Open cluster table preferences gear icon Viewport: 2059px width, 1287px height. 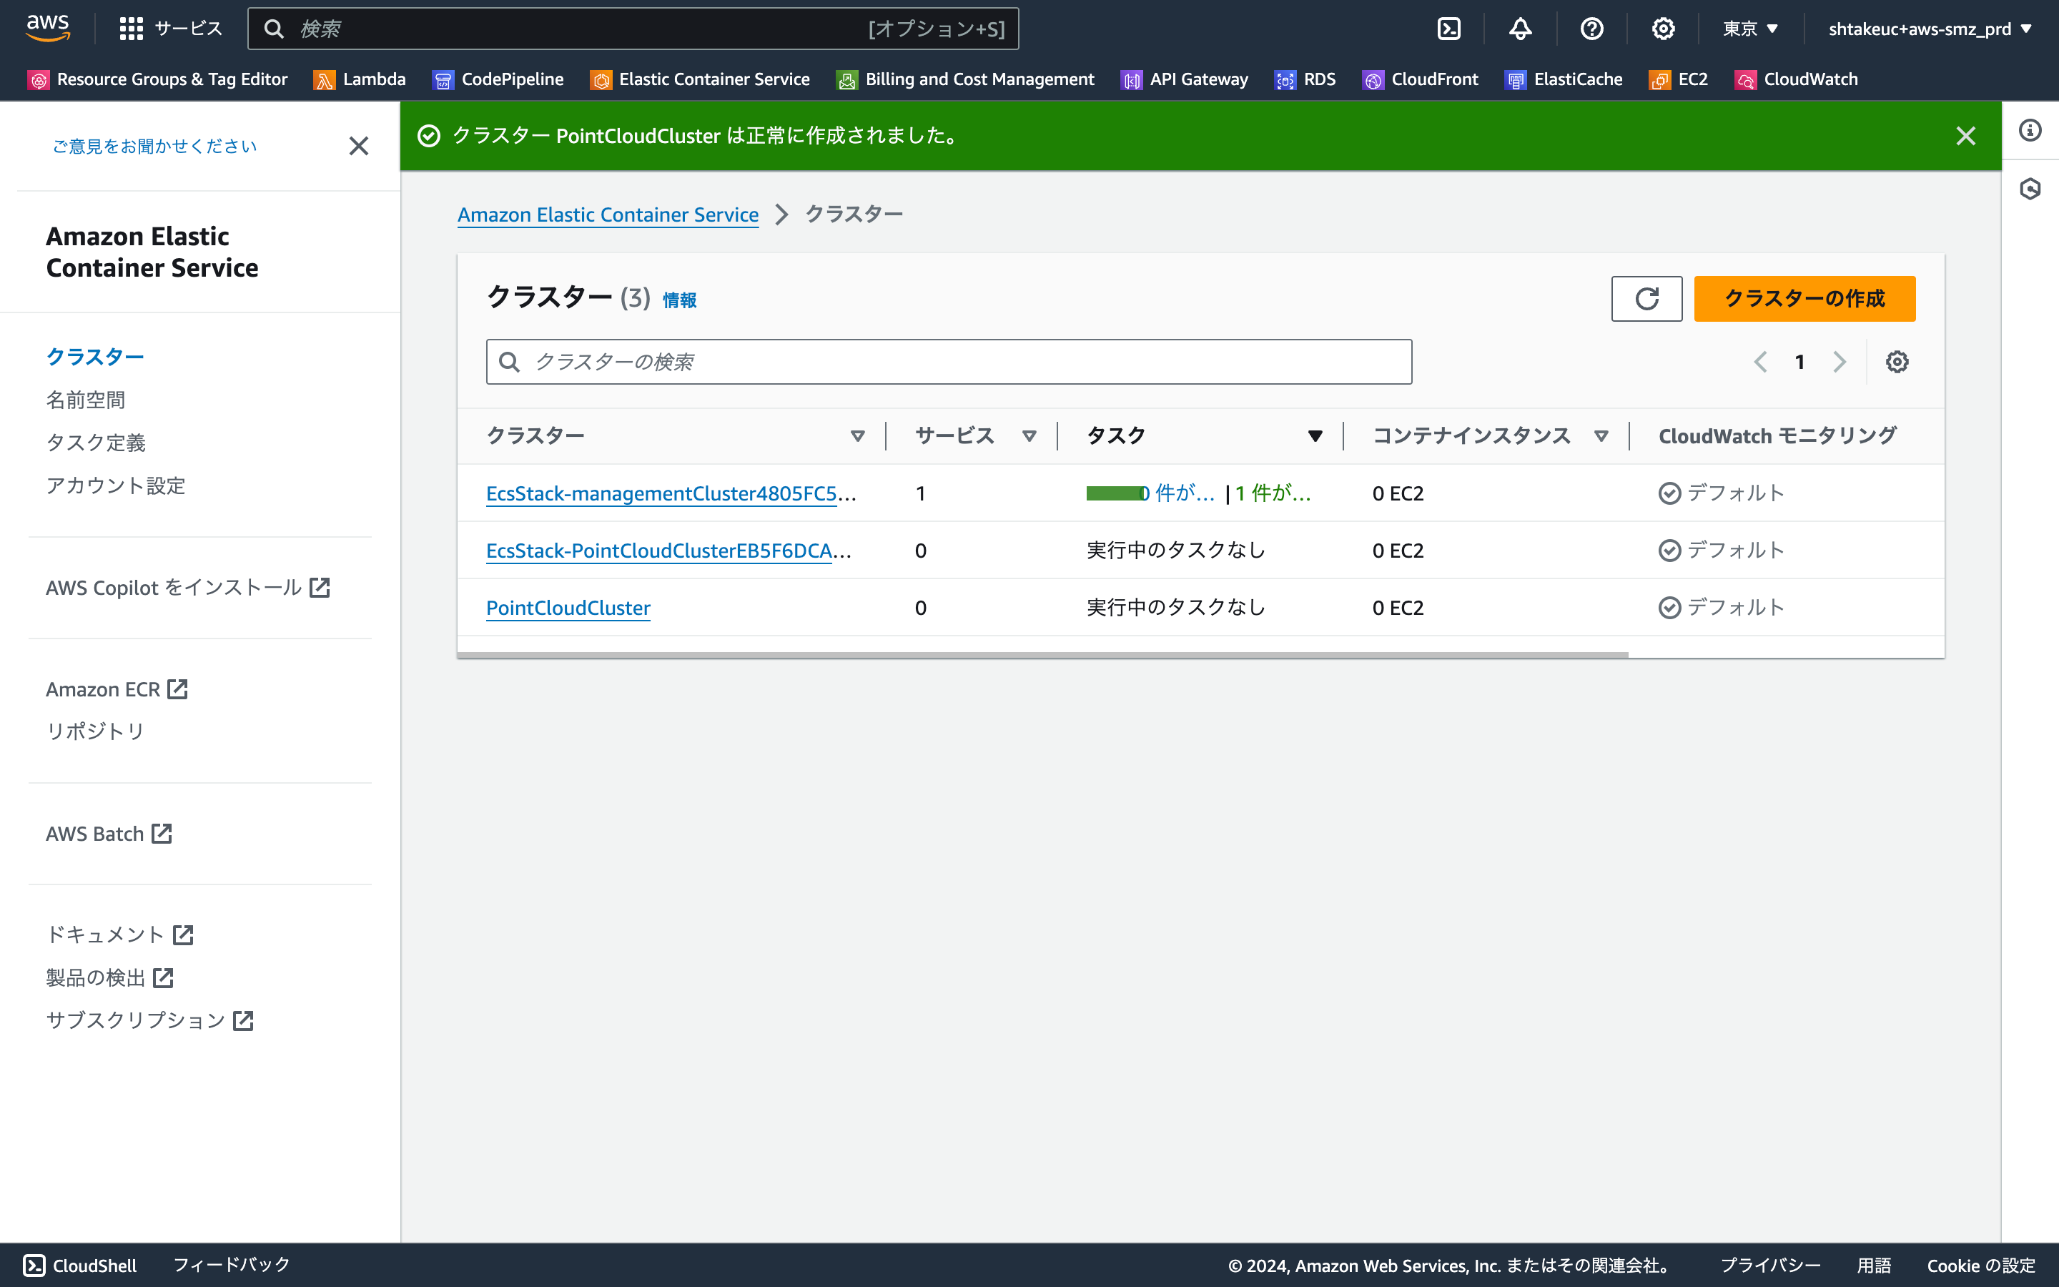[x=1897, y=362]
